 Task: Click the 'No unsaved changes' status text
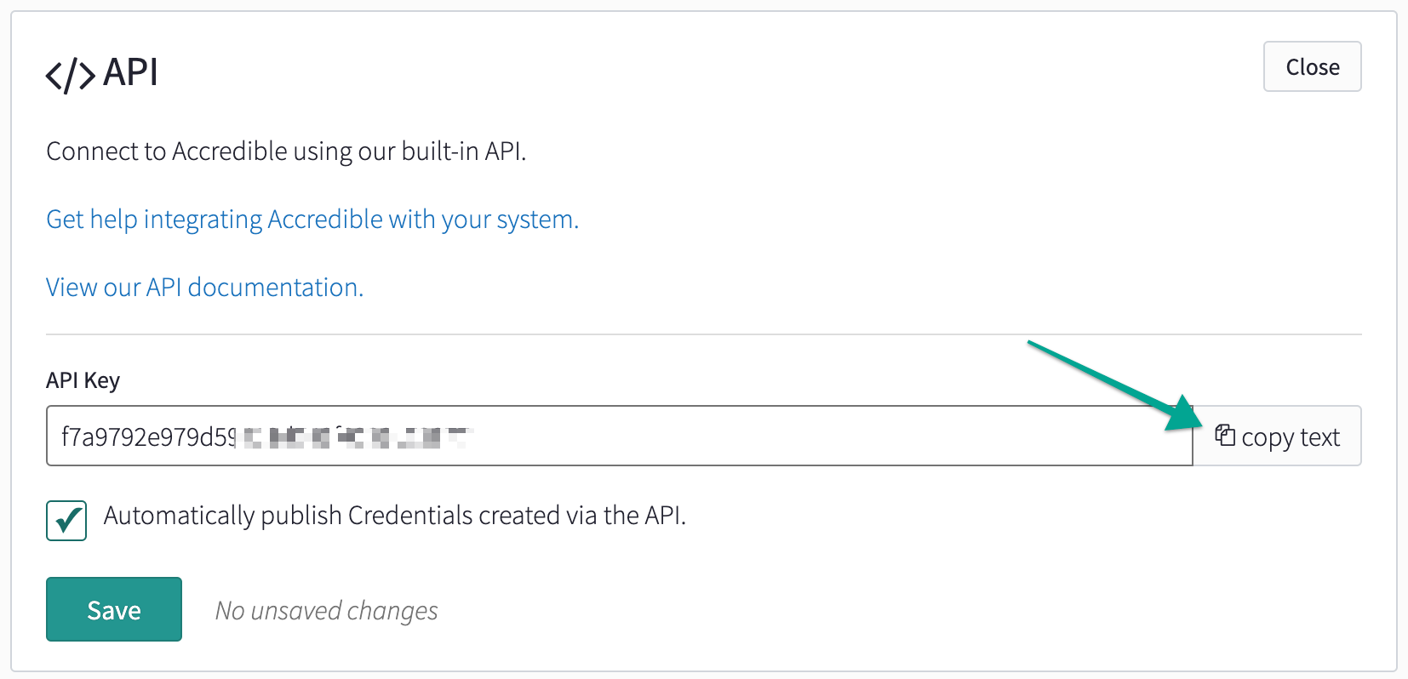[x=327, y=610]
